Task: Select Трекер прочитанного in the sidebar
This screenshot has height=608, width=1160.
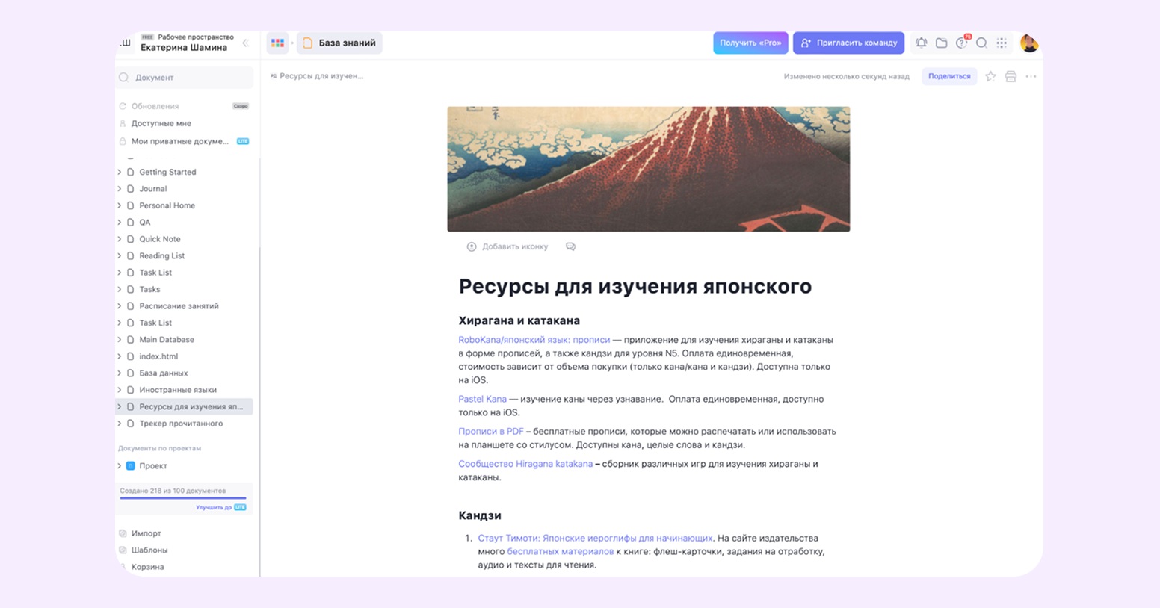Action: 181,423
